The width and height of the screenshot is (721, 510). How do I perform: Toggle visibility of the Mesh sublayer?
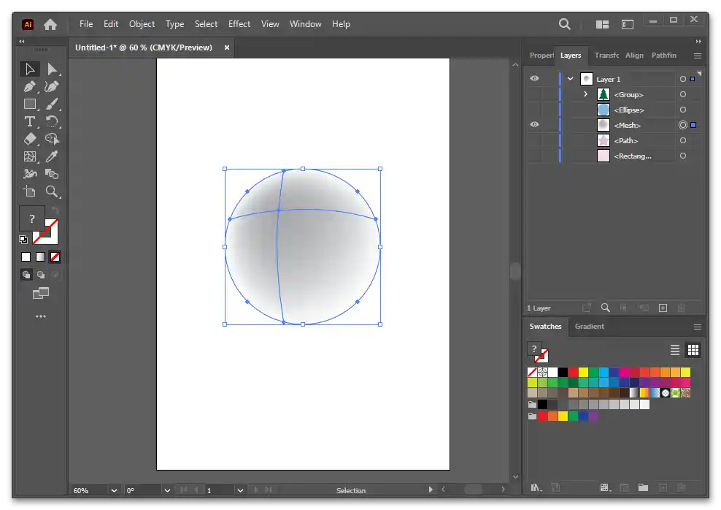point(534,125)
